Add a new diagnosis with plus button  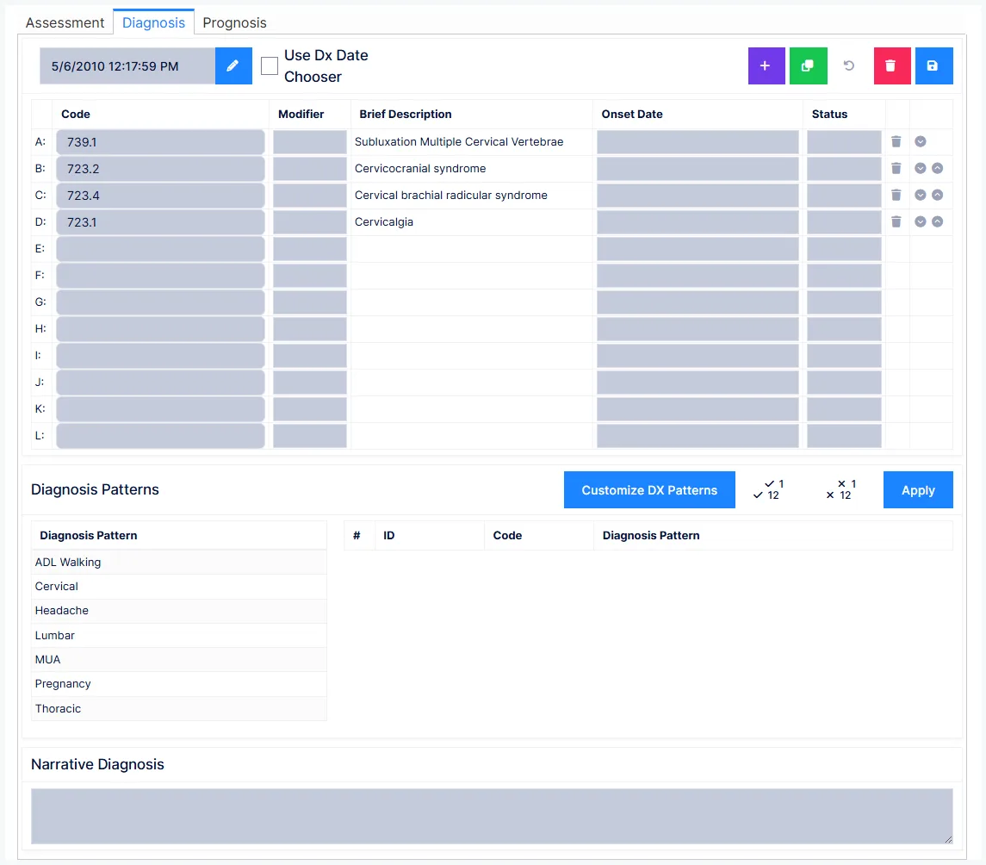[766, 65]
